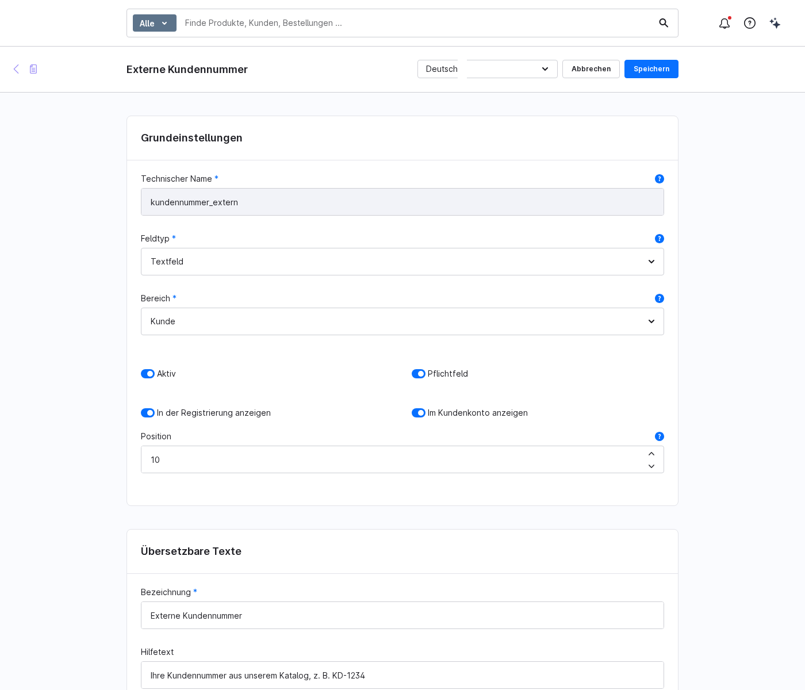Screen dimensions: 805x690
Task: Open the help center icon
Action: tap(750, 23)
